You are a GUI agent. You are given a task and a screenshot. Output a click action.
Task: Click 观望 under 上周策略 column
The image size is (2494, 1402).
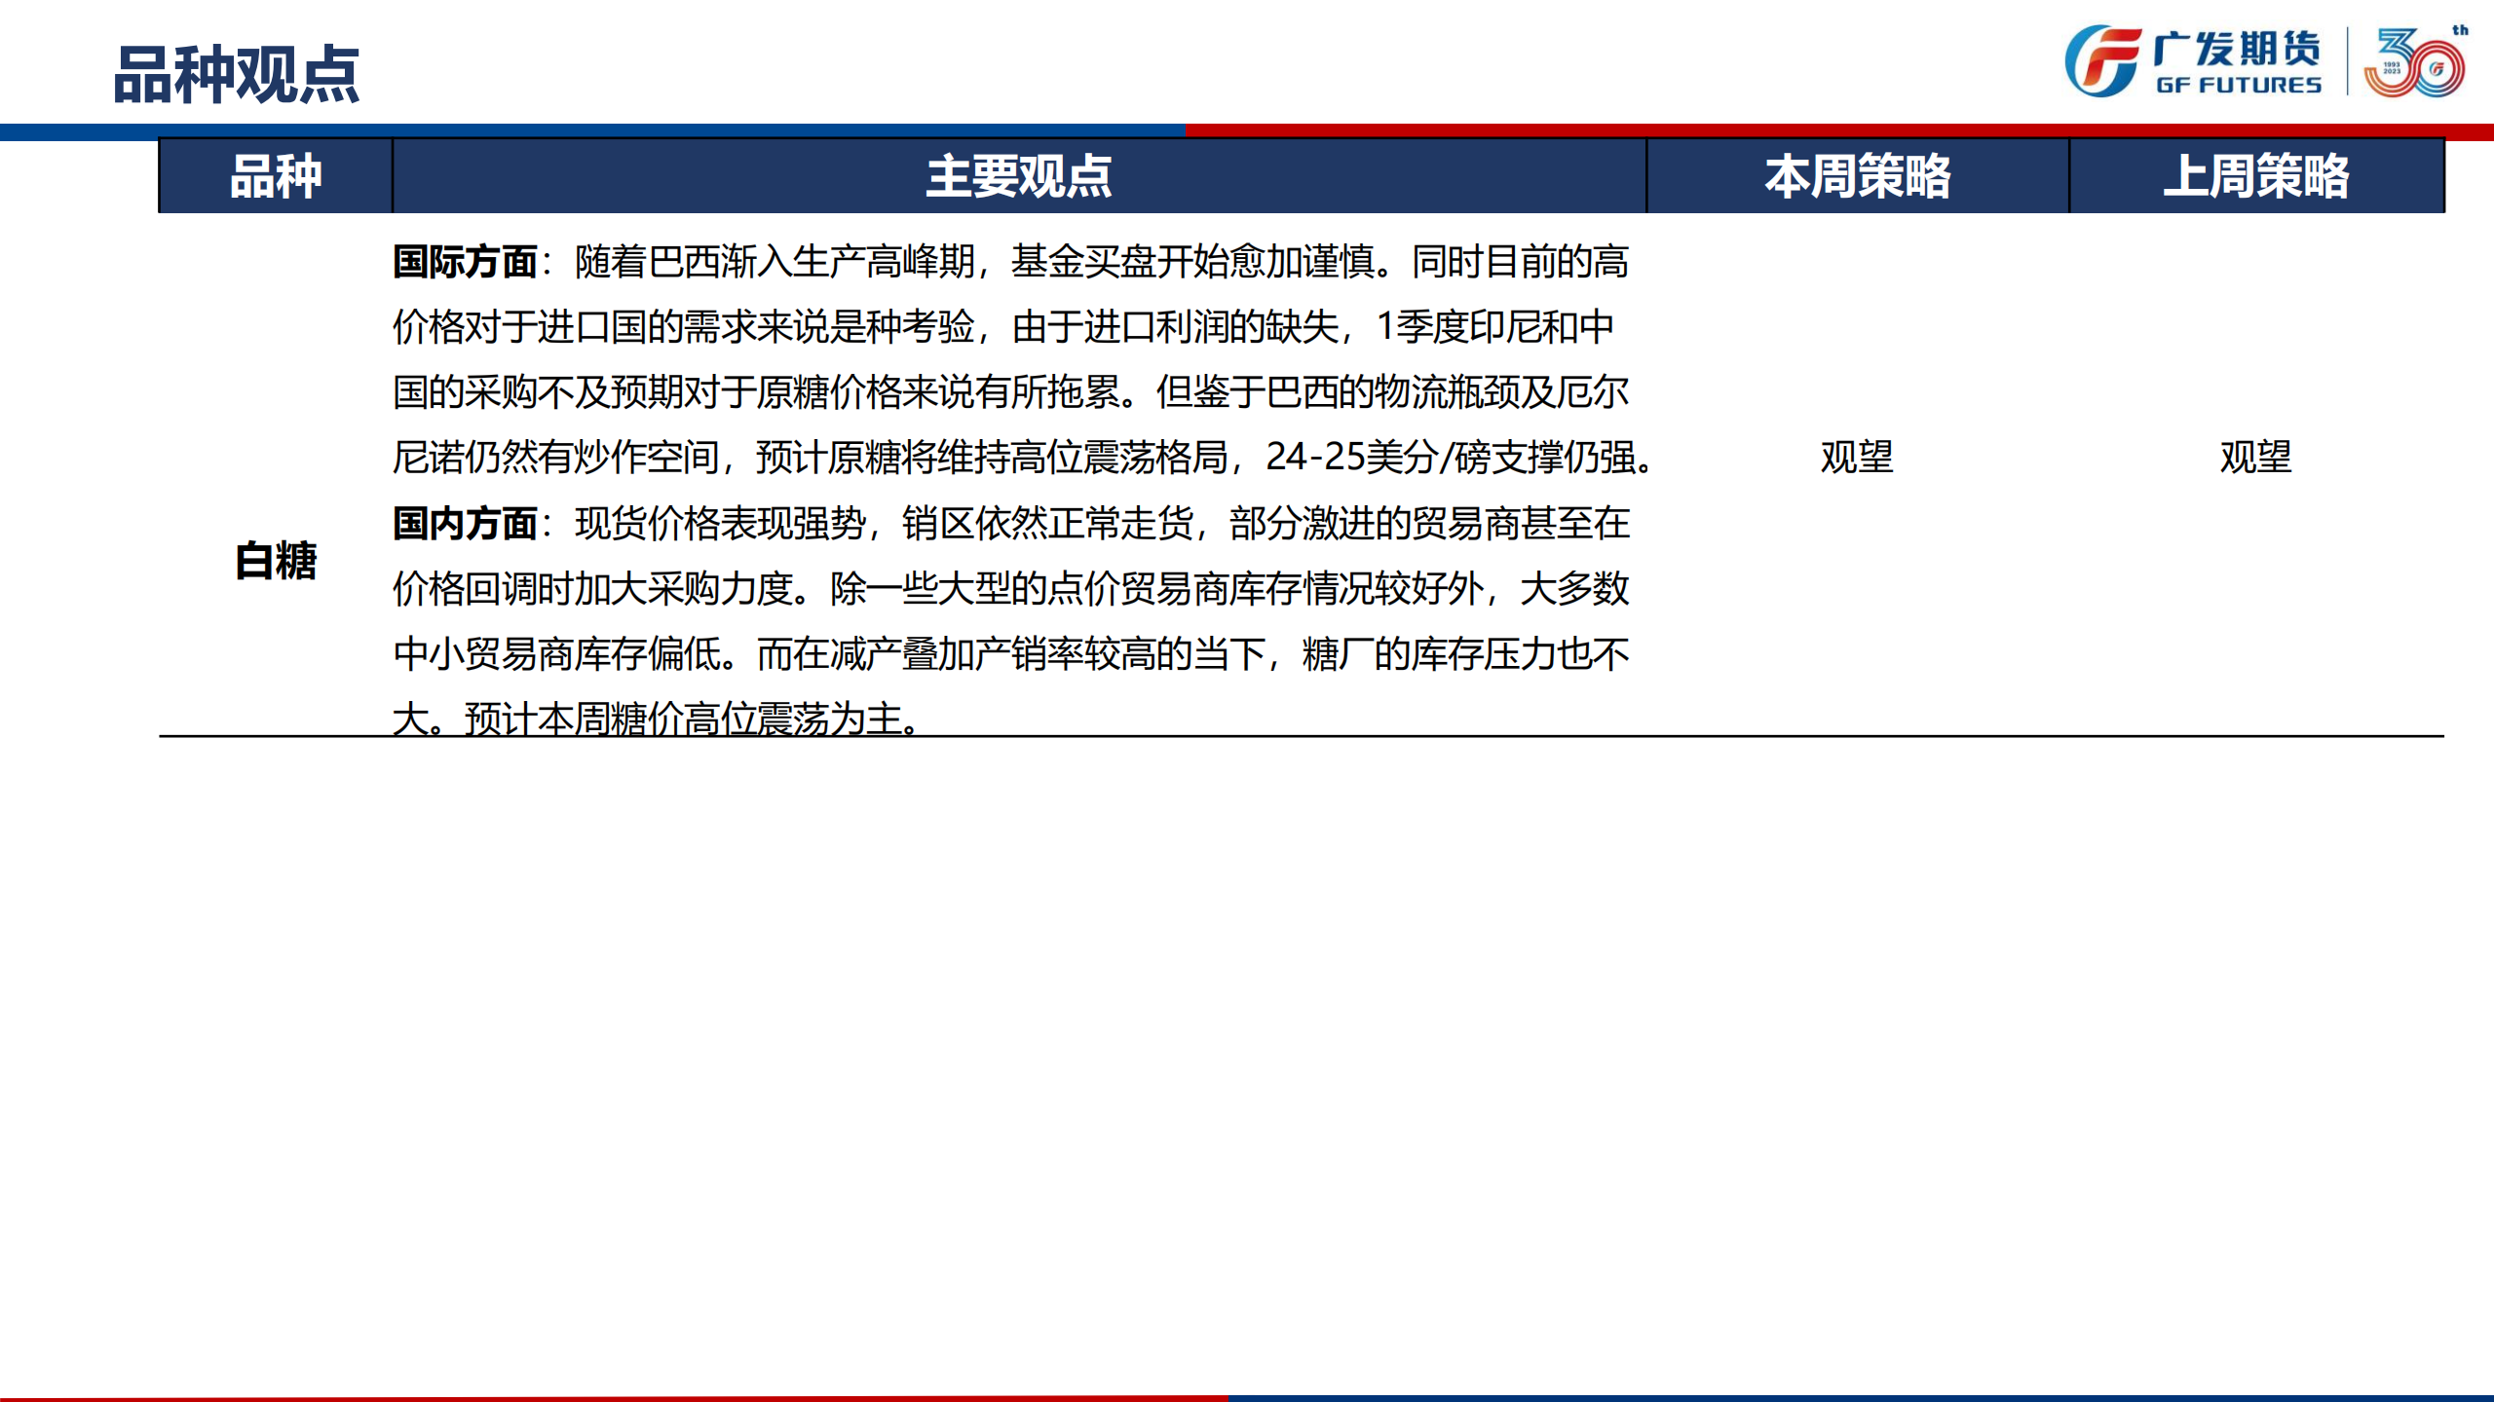click(x=2255, y=457)
